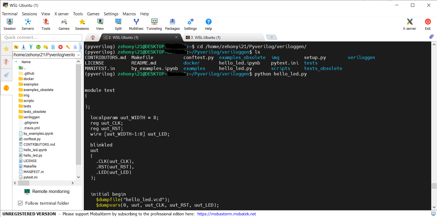Screen dimensions: 437x217
Task: Download selected files with blue arrow icon
Action: click(24, 47)
